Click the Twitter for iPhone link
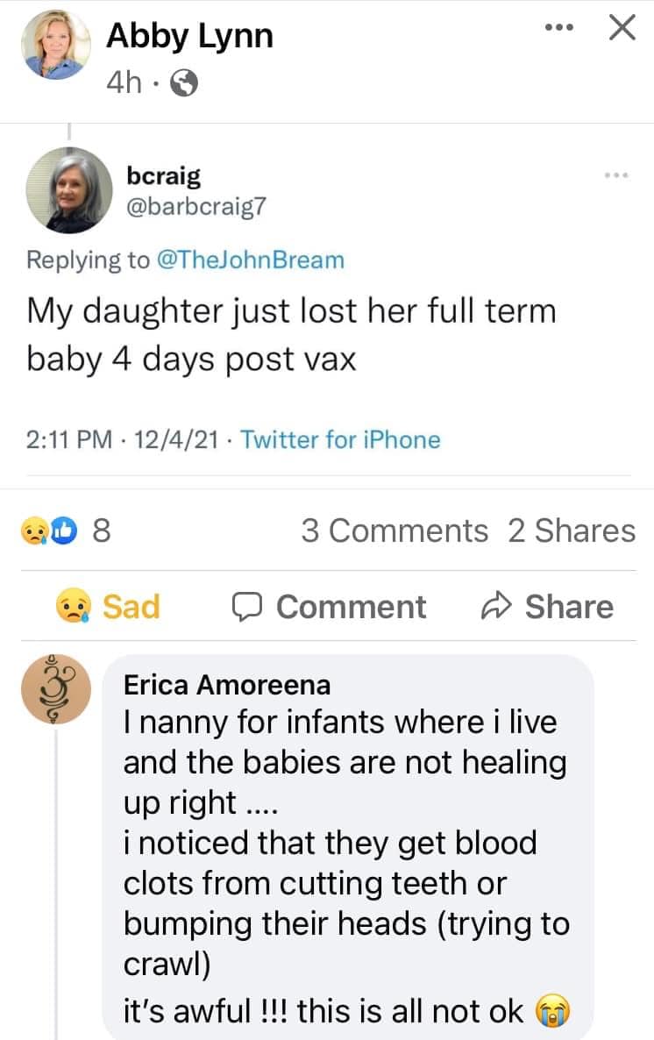Screen dimensions: 654x1040 pos(340,438)
